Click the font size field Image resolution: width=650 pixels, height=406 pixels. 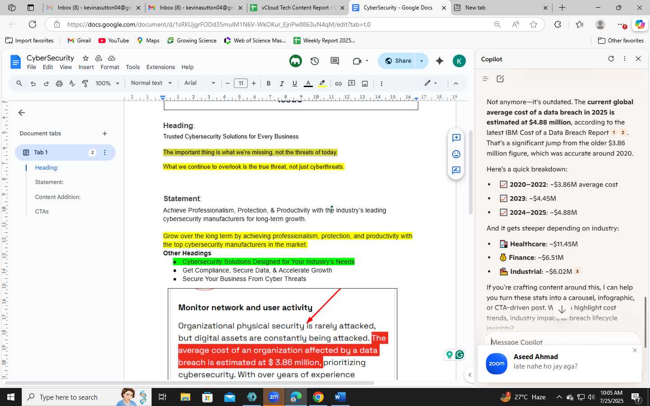point(241,83)
